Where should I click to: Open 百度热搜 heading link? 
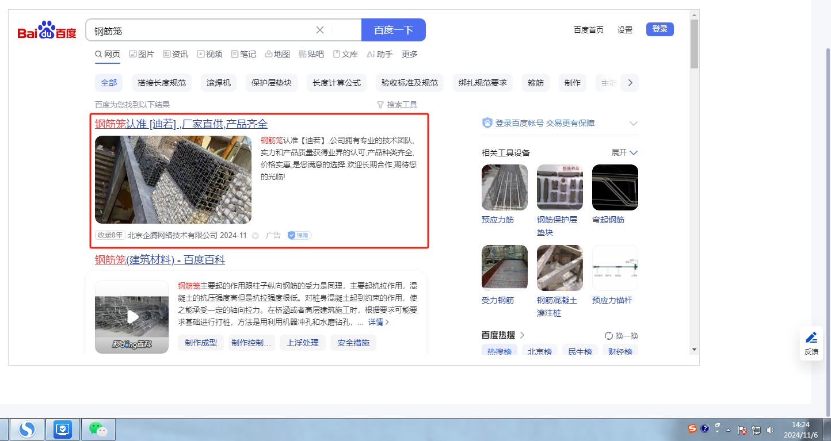coord(503,335)
